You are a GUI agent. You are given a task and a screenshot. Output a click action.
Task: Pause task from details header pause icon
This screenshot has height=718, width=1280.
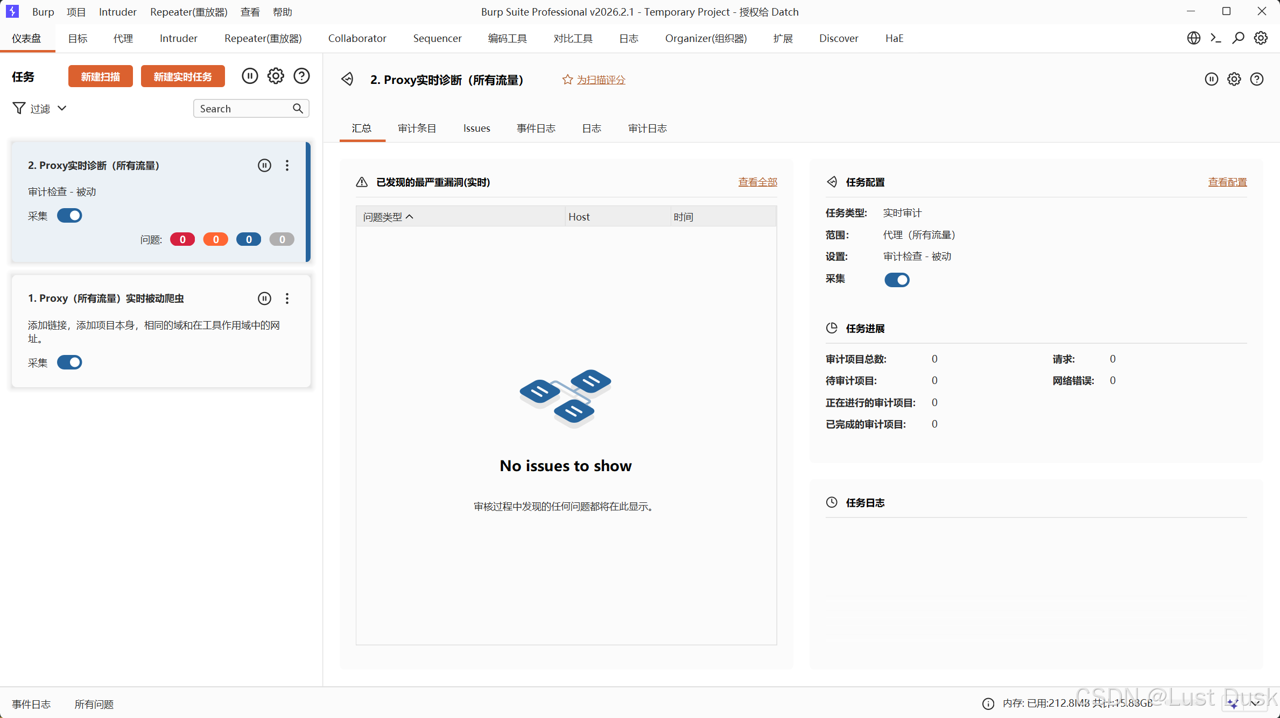pyautogui.click(x=1211, y=80)
